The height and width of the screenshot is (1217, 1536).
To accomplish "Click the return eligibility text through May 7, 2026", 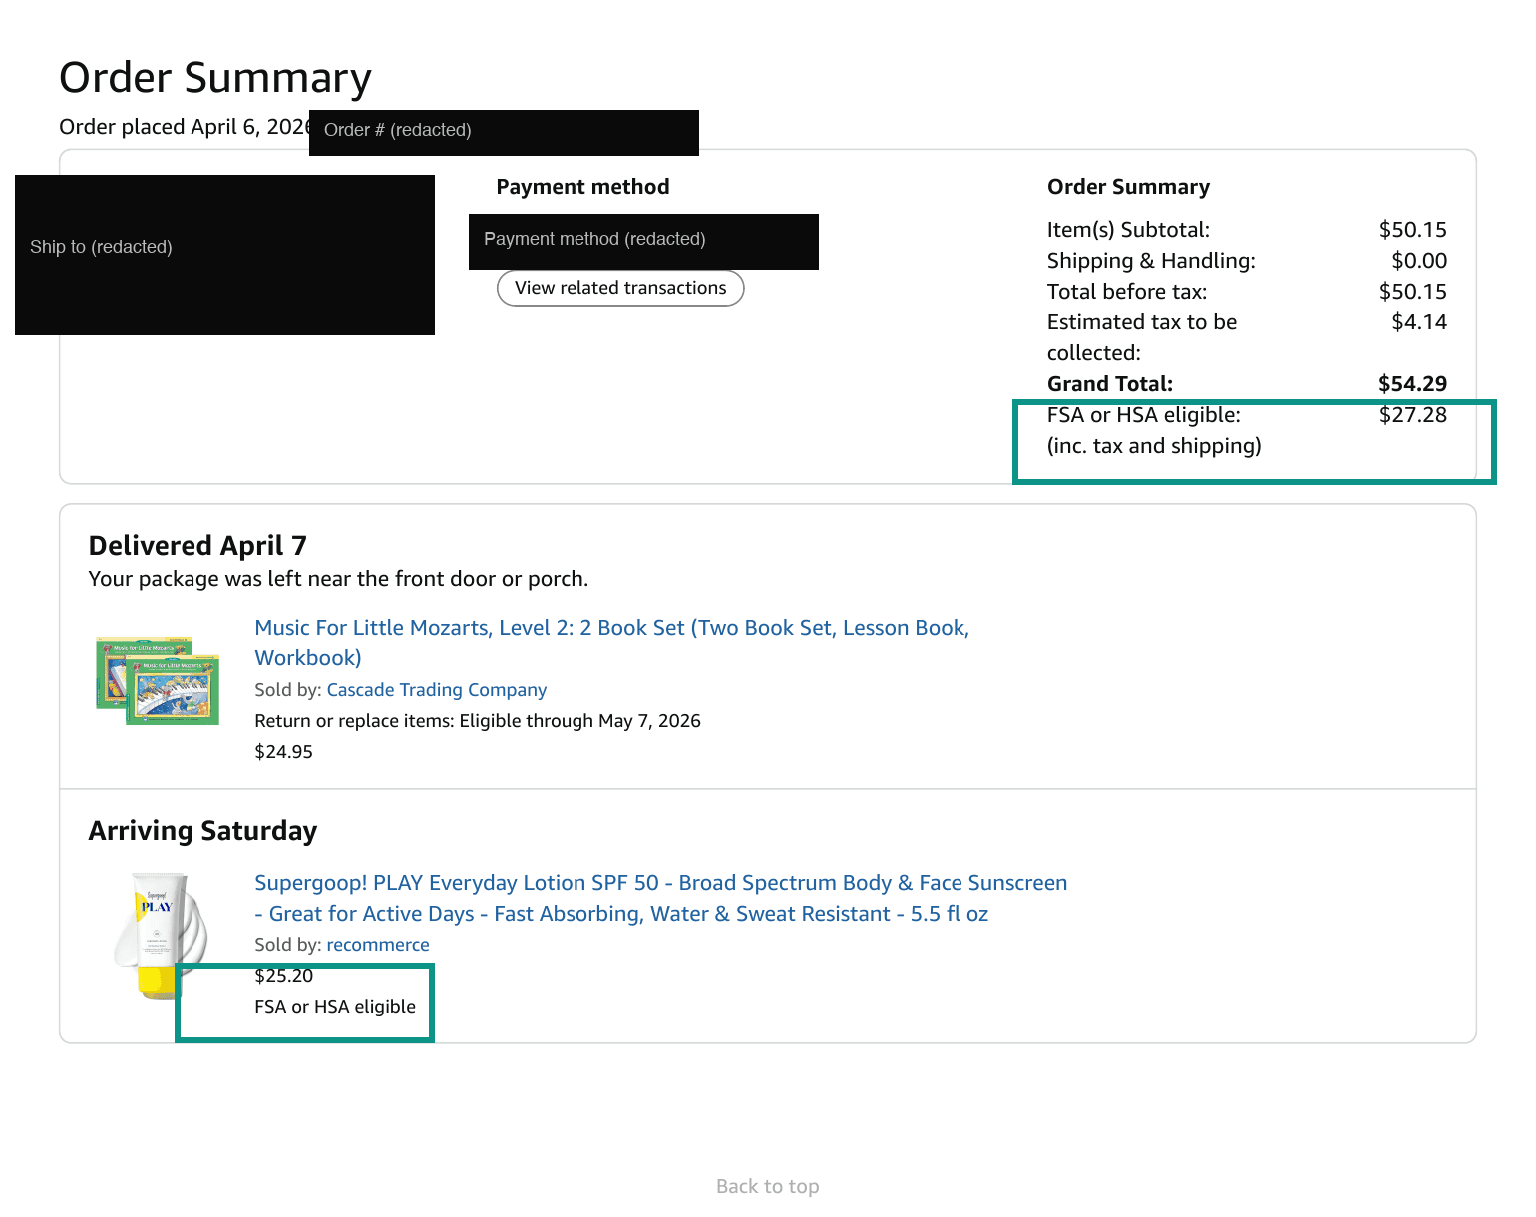I will pos(478,721).
